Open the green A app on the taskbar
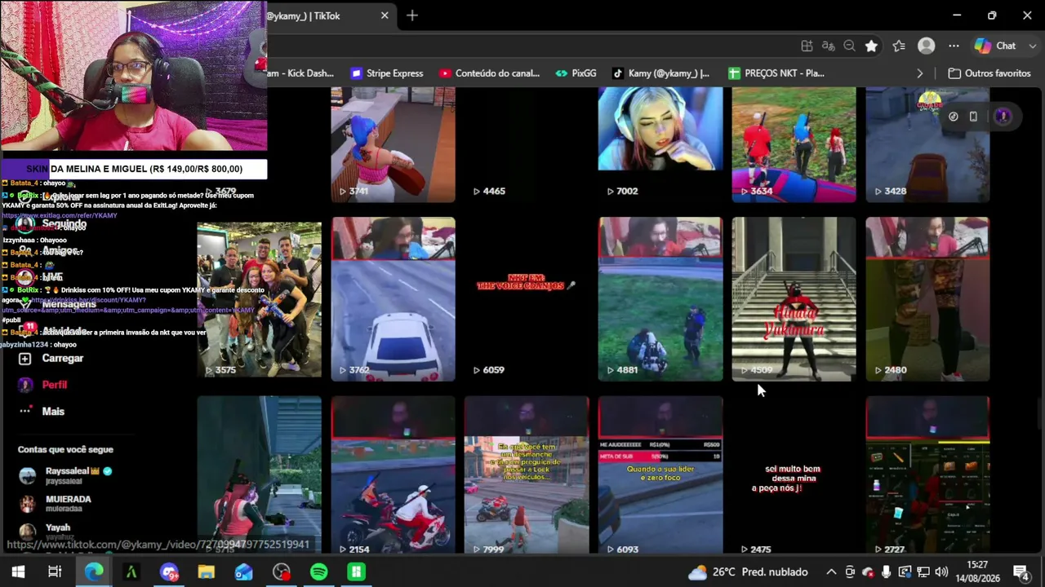The height and width of the screenshot is (587, 1045). click(x=131, y=572)
